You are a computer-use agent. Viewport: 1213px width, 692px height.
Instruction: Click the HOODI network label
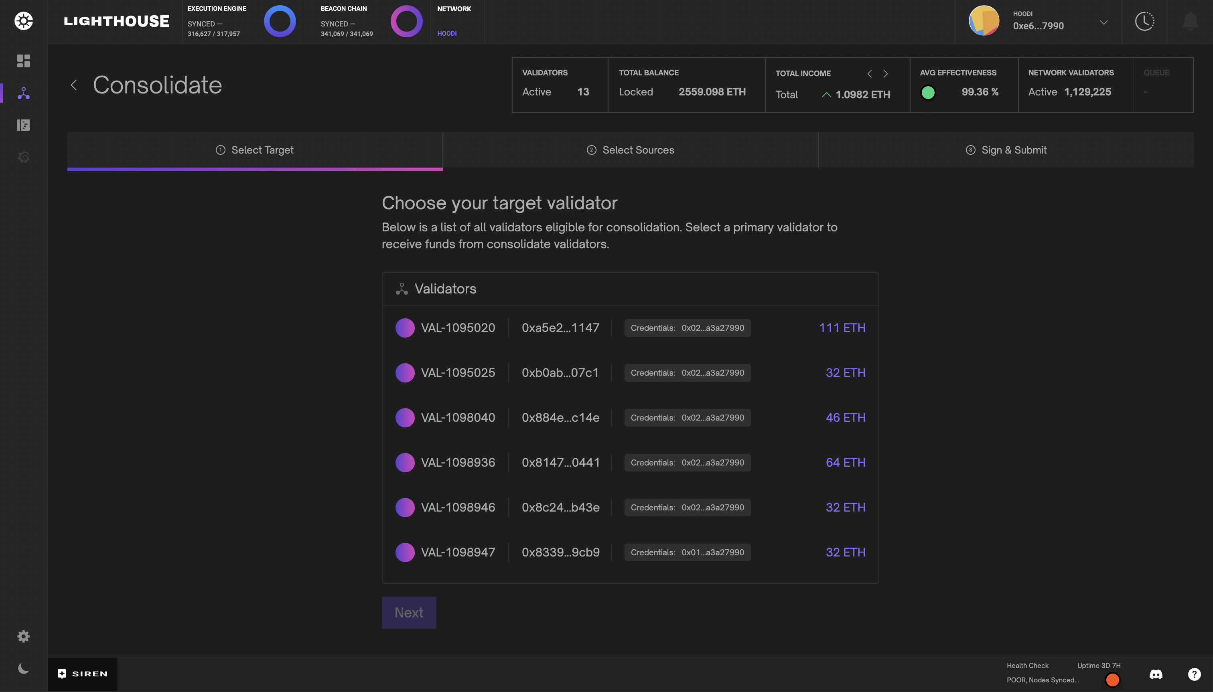(x=447, y=33)
